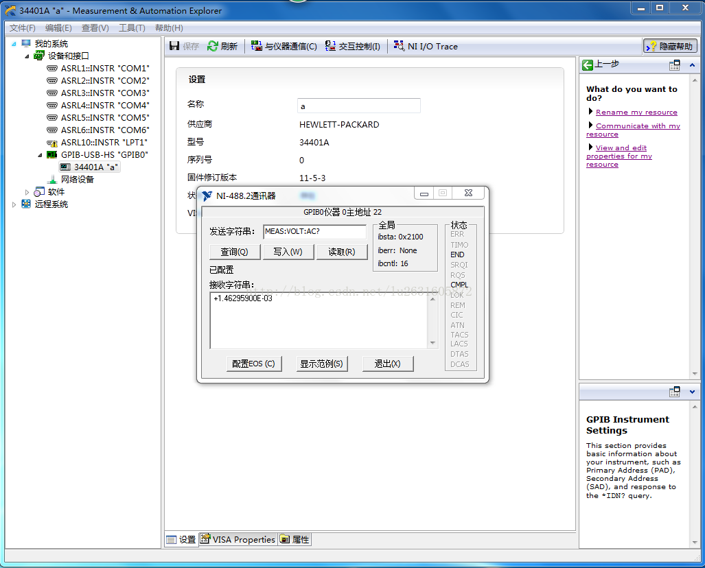This screenshot has height=568, width=705.
Task: Open the 编辑(E) menu
Action: 58,28
